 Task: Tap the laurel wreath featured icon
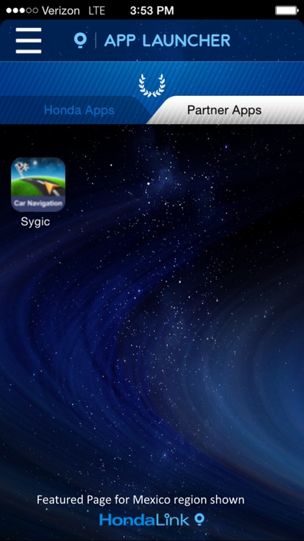point(152,85)
